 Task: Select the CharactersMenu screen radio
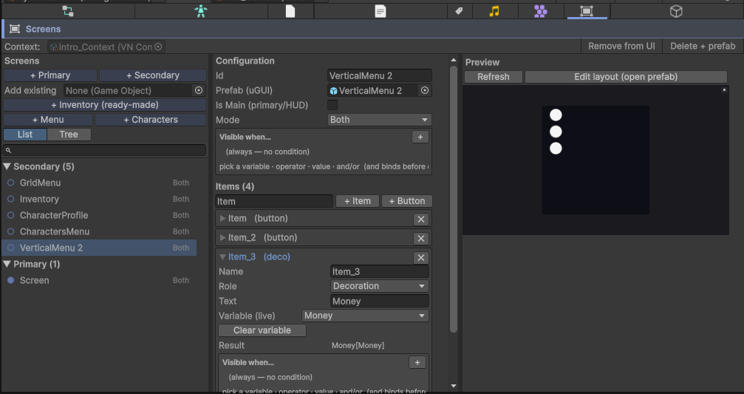click(10, 231)
